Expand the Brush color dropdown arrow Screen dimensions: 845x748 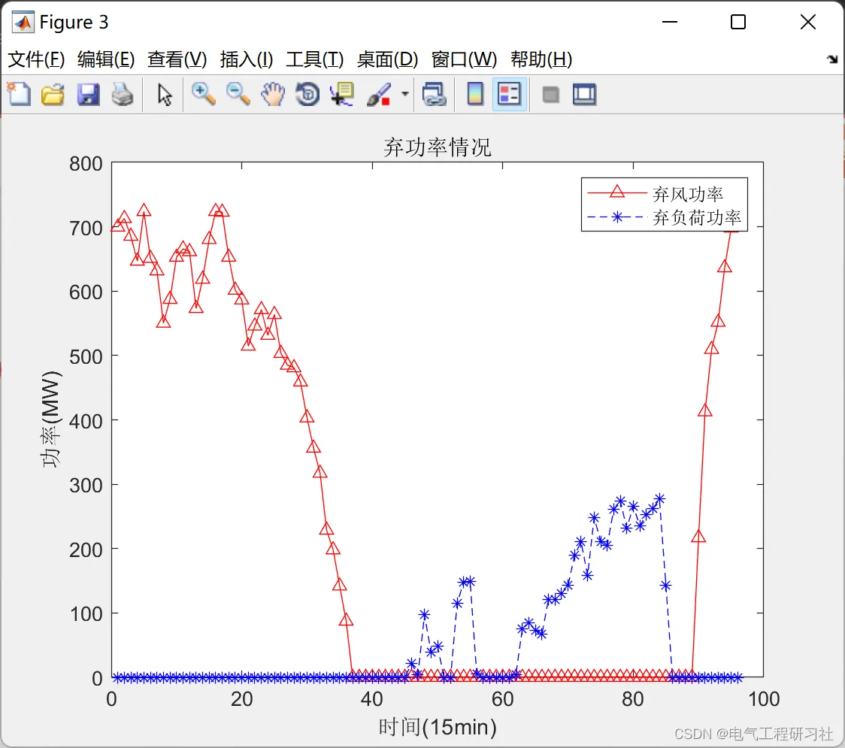404,94
